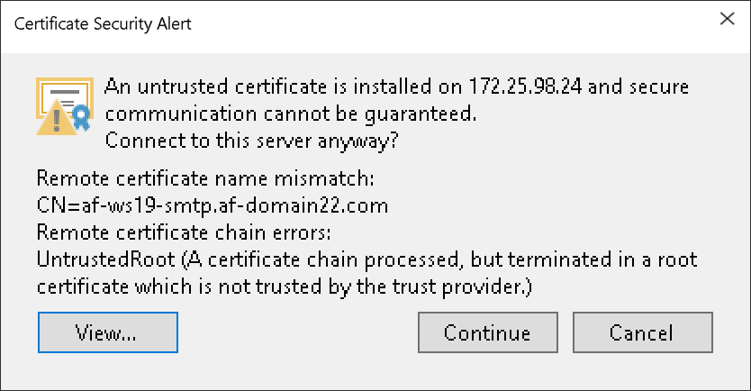The image size is (751, 391).
Task: Click 'terminated in a root' phrase
Action: 602,259
